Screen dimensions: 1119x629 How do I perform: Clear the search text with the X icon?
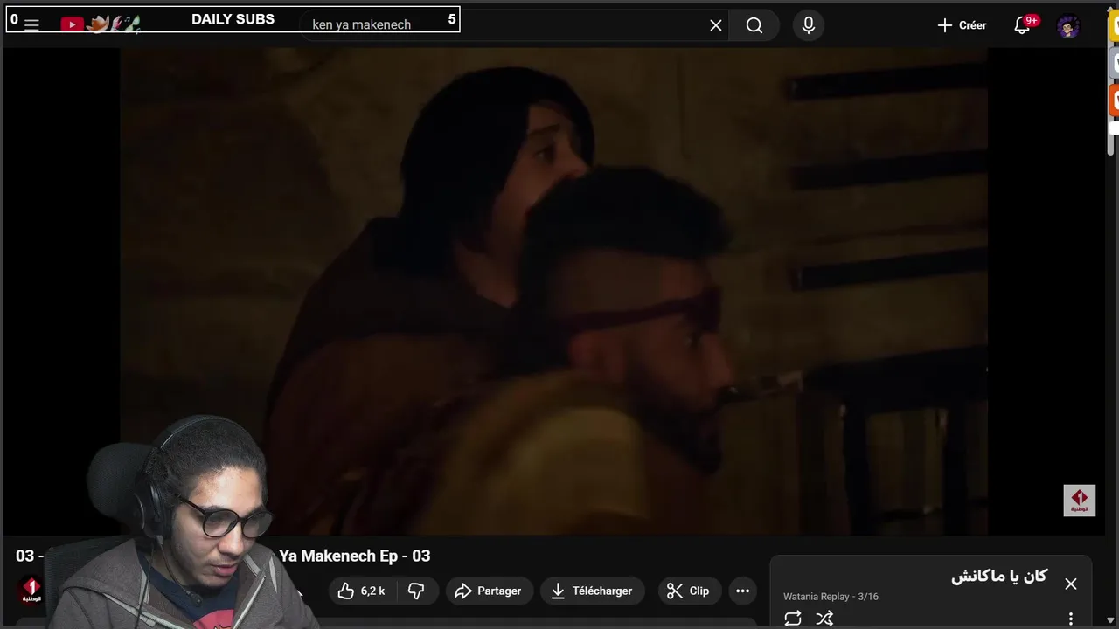pos(716,25)
